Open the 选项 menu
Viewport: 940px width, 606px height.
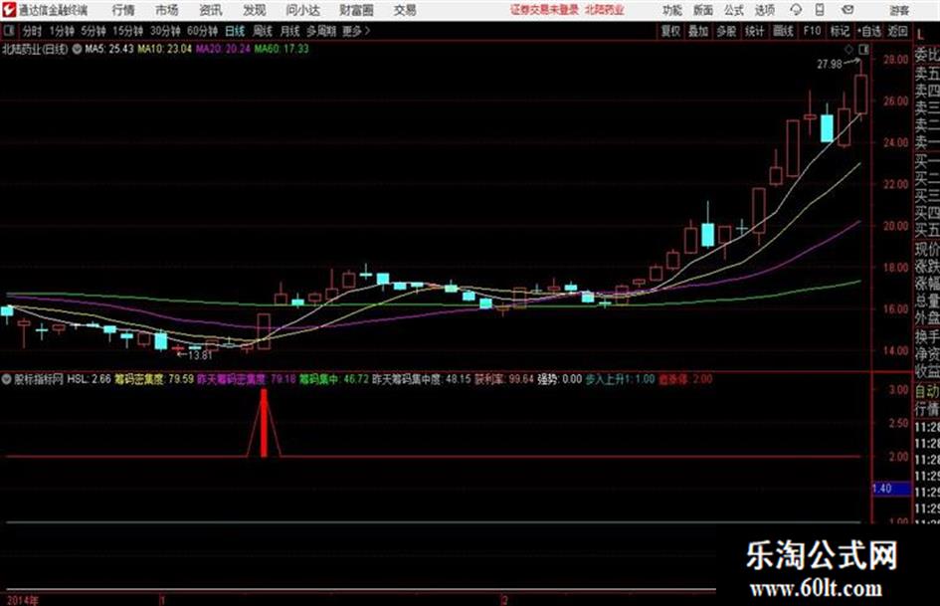point(764,10)
